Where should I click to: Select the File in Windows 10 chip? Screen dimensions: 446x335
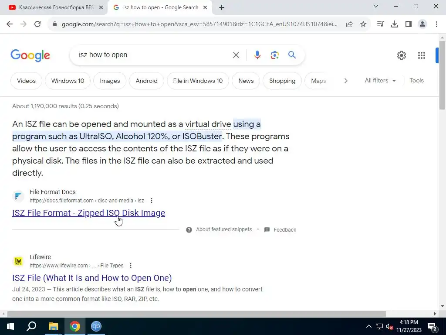[198, 81]
